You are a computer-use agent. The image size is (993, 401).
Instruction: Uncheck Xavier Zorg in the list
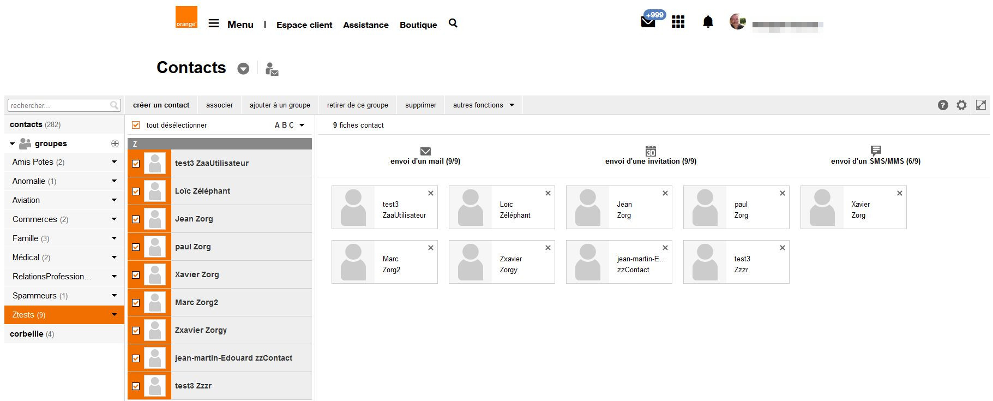coord(136,274)
